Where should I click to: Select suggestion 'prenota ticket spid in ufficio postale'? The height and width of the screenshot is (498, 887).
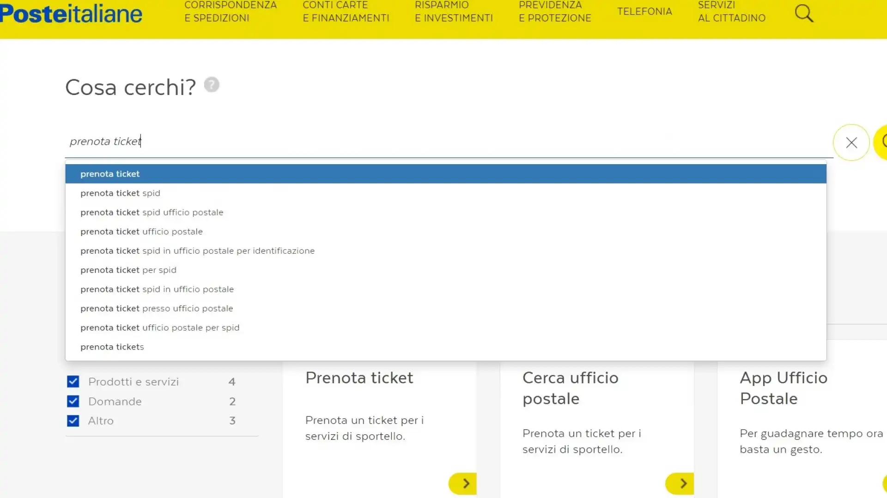pos(446,289)
